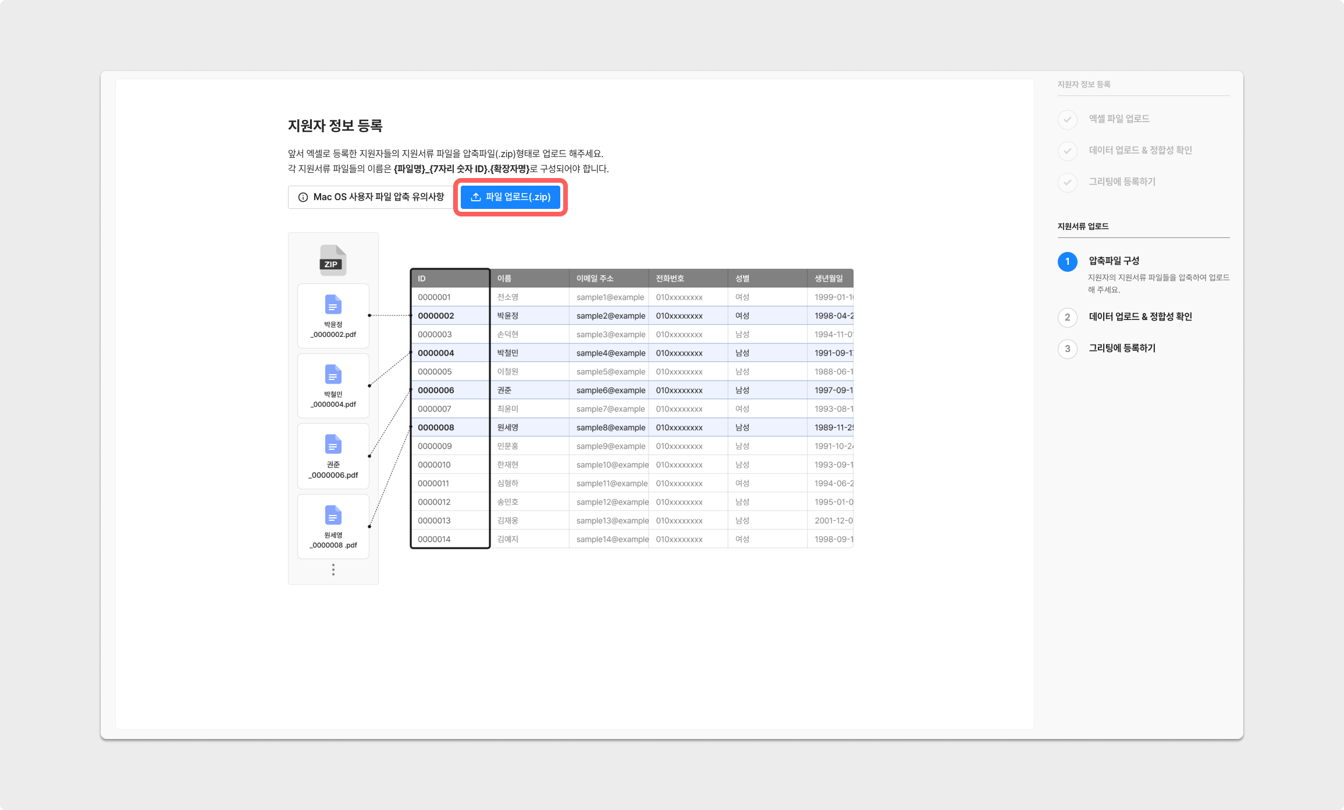This screenshot has height=810, width=1344.
Task: Click the 원세영_0000008.pdf document icon
Action: coord(333,515)
